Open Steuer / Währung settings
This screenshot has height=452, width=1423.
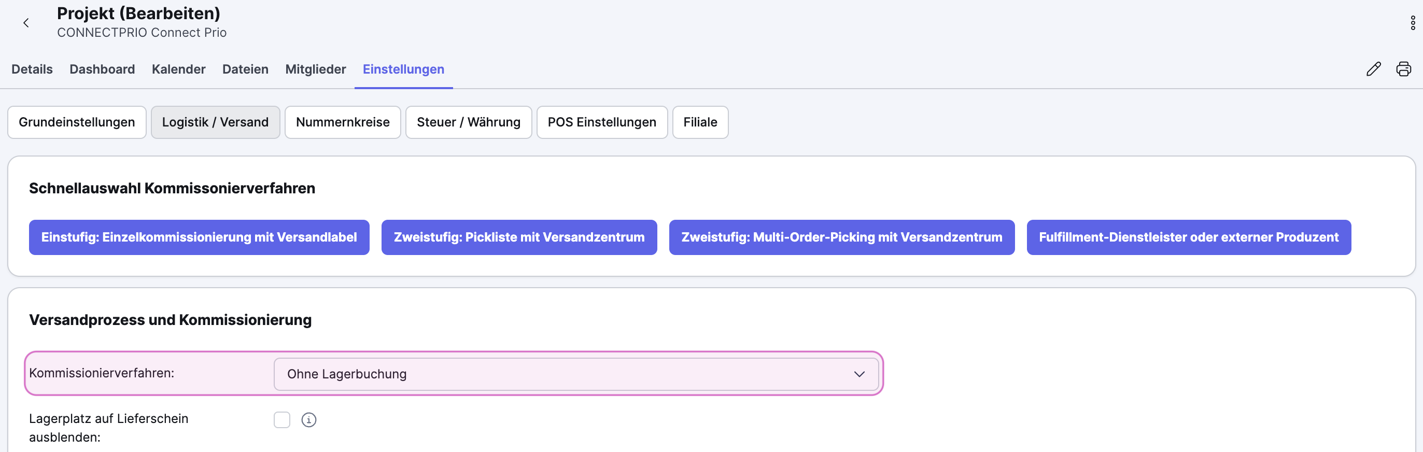(469, 122)
